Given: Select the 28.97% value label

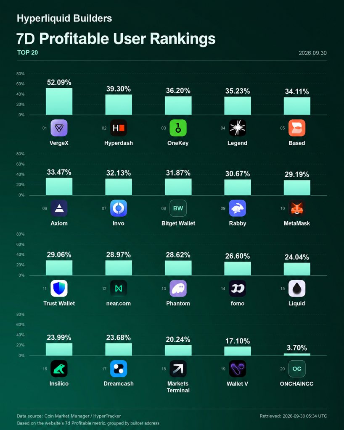Looking at the screenshot, I should coord(119,255).
